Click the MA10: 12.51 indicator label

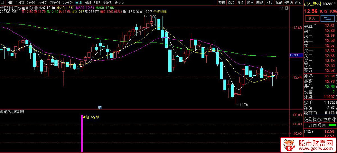point(65,7)
